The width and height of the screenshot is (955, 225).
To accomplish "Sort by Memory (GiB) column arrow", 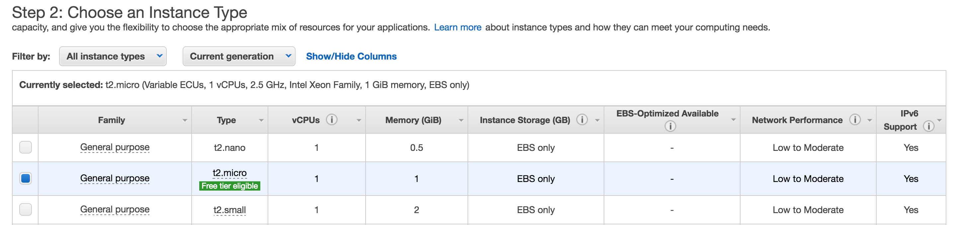I will pyautogui.click(x=461, y=120).
